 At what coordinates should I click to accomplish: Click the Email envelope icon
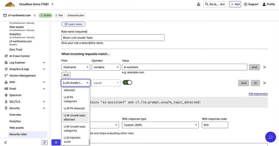6,89
